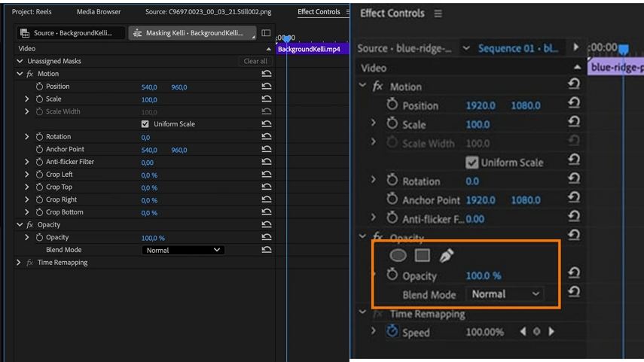644x362 pixels.
Task: Reset Crop Bottom parameter
Action: [267, 212]
